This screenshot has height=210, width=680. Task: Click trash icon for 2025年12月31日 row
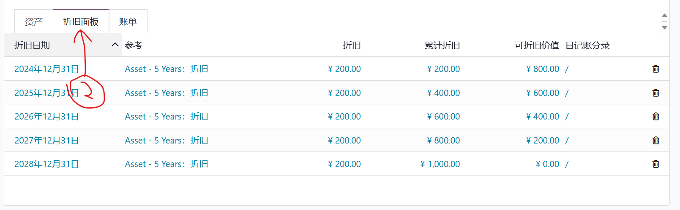tap(655, 93)
